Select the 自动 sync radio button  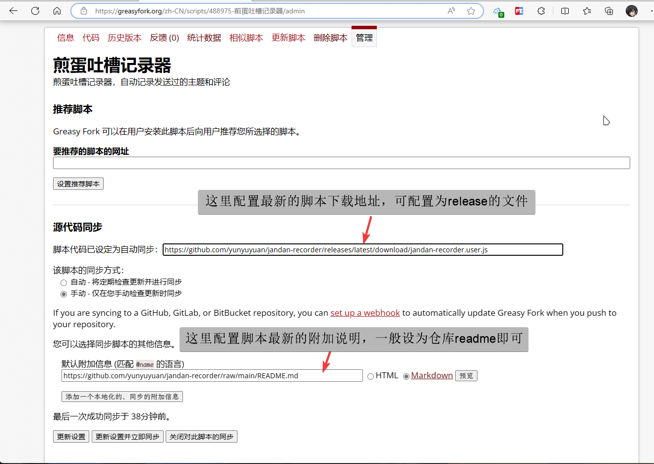coord(64,282)
